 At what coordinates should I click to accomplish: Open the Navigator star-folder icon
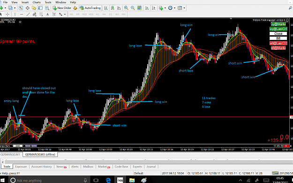point(34,8)
